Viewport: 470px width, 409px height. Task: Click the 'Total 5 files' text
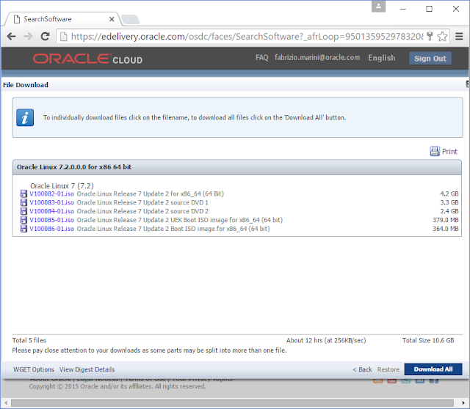[29, 341]
